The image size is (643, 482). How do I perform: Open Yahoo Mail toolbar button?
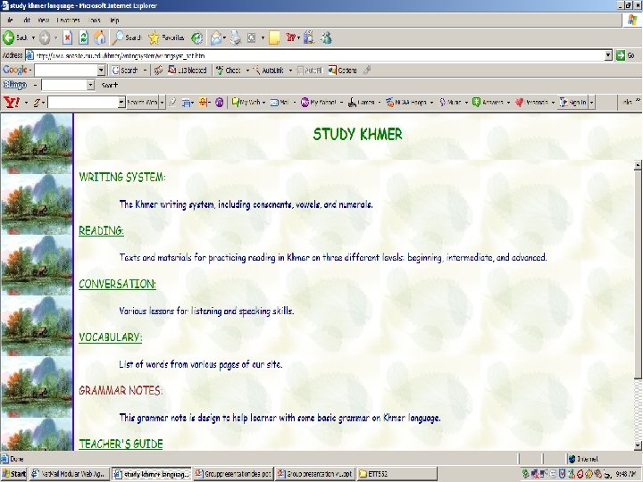tap(280, 103)
